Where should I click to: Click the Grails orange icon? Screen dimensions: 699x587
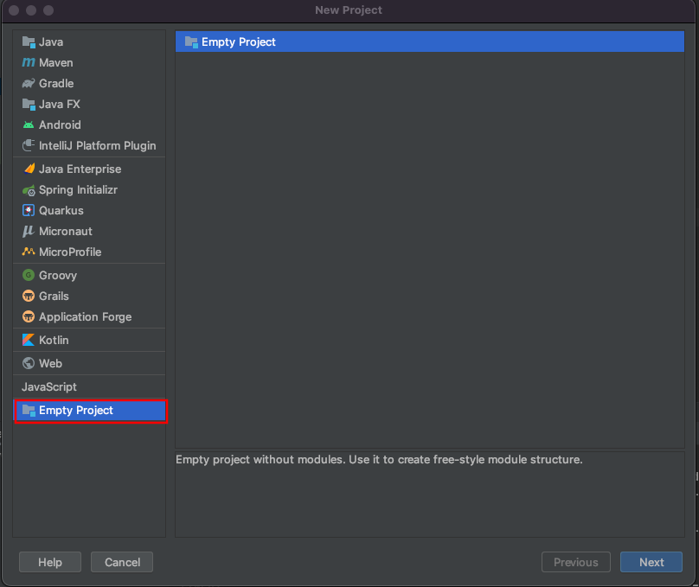coord(29,297)
